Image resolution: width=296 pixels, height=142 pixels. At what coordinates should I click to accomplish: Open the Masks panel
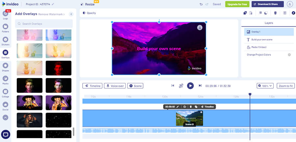coord(5,79)
